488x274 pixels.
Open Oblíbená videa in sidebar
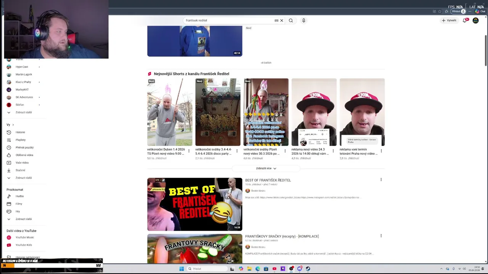pyautogui.click(x=24, y=155)
